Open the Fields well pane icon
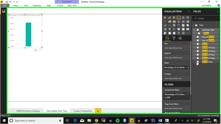The width and height of the screenshot is (221, 124). 167,38
